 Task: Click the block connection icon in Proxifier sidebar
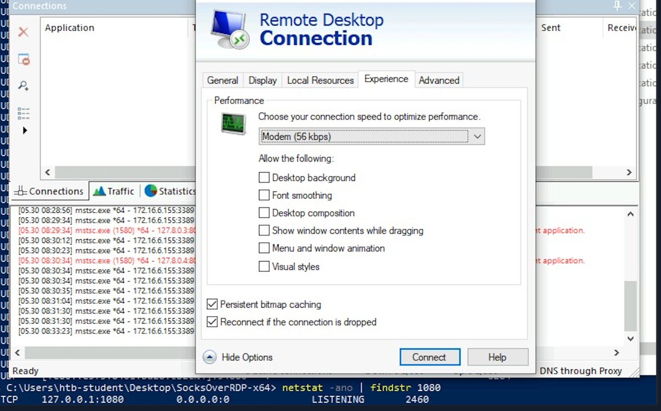tap(24, 60)
